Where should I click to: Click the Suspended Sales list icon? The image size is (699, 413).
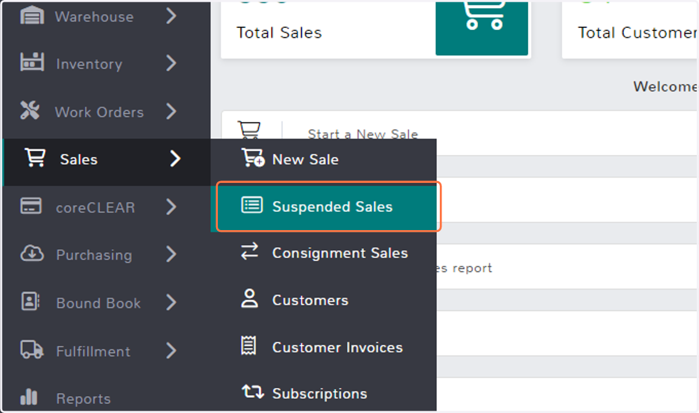point(252,205)
